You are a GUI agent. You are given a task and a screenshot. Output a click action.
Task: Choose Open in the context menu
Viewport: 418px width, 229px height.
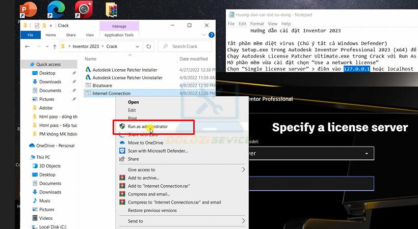coord(133,102)
